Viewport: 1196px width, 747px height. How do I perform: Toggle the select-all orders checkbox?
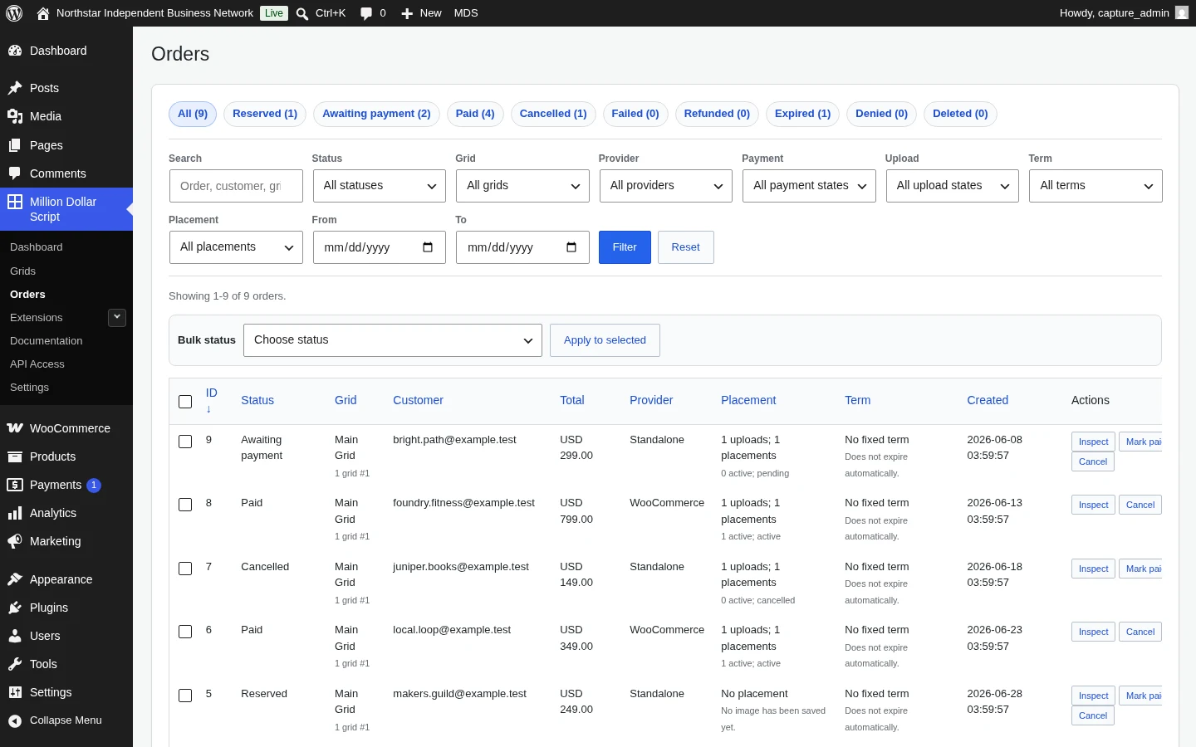[x=185, y=402]
